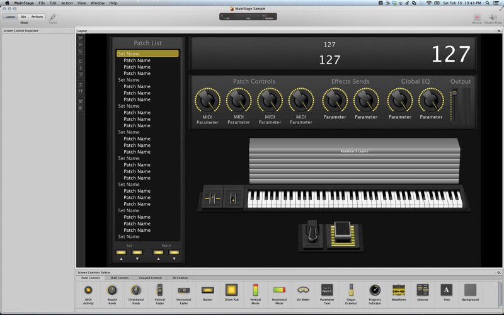Select the Vertical Meter palette item
504x315 pixels.
pos(255,294)
